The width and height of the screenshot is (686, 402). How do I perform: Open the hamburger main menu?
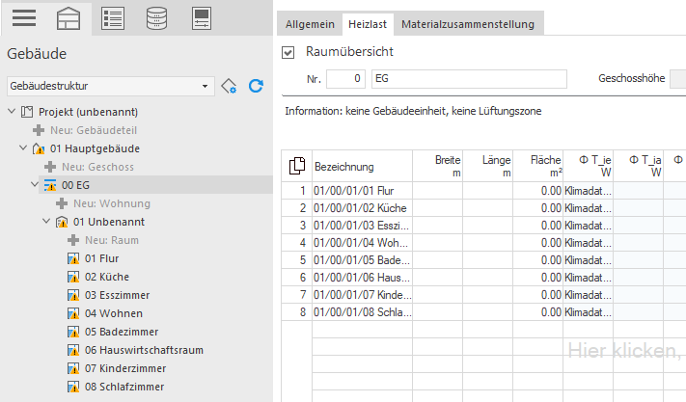[24, 18]
